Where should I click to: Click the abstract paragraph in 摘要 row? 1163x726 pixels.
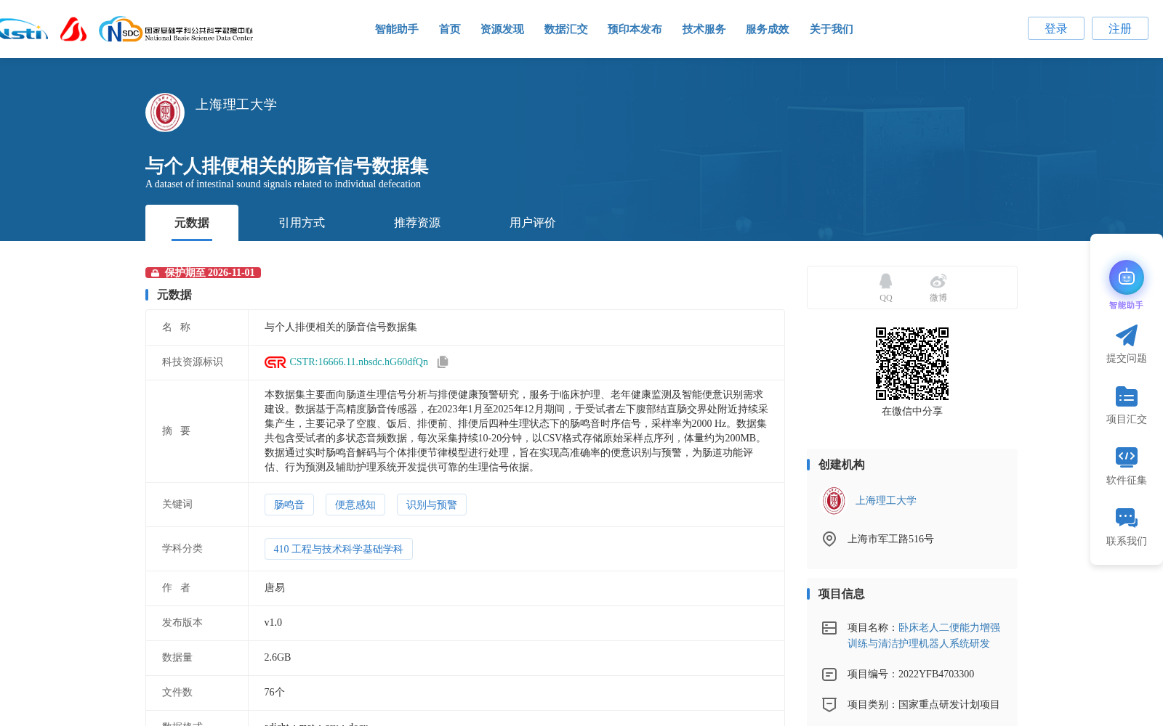click(x=517, y=431)
